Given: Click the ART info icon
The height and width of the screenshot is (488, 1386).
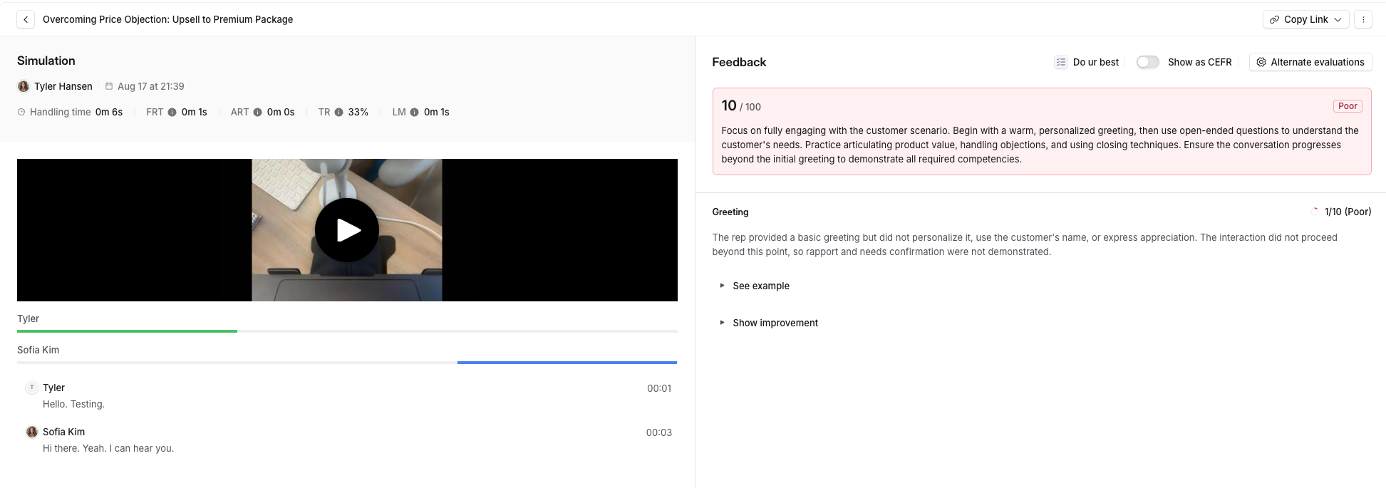Looking at the screenshot, I should (257, 112).
